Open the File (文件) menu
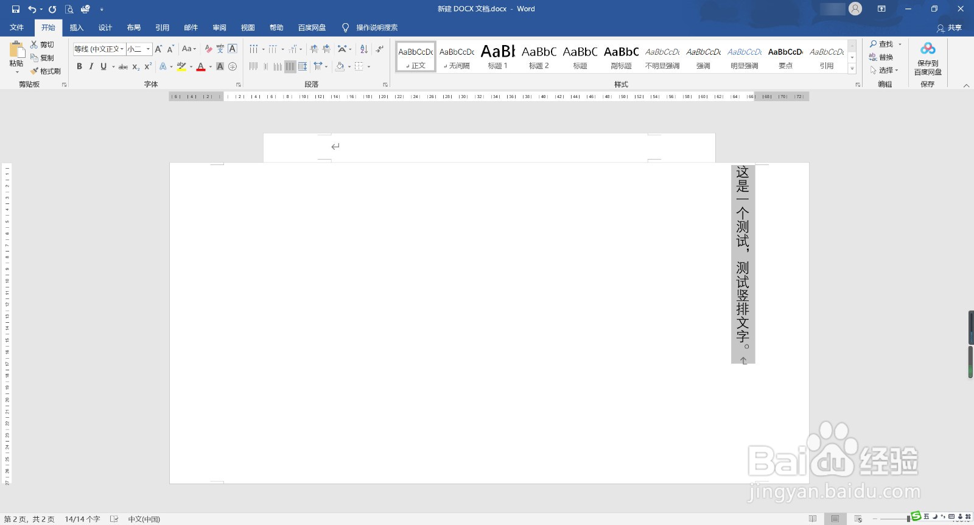 [17, 27]
